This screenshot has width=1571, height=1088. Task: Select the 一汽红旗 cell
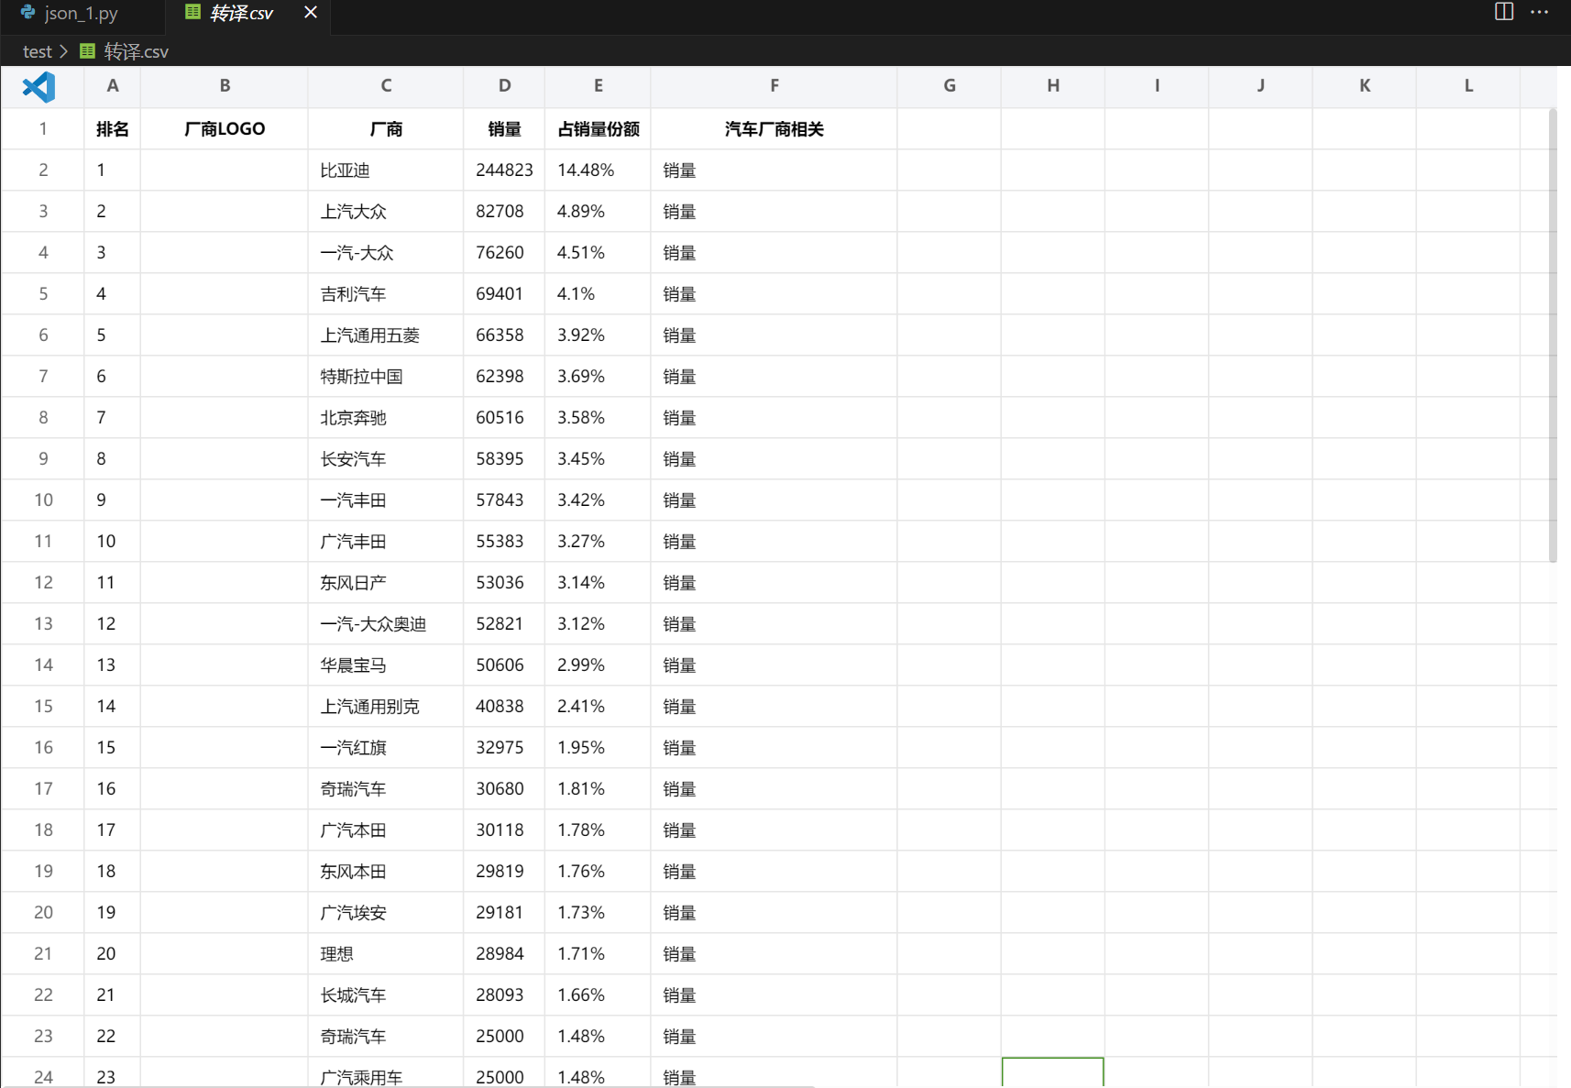[x=386, y=748]
